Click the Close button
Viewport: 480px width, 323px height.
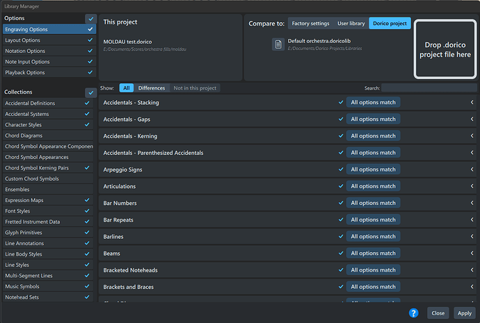pos(438,313)
